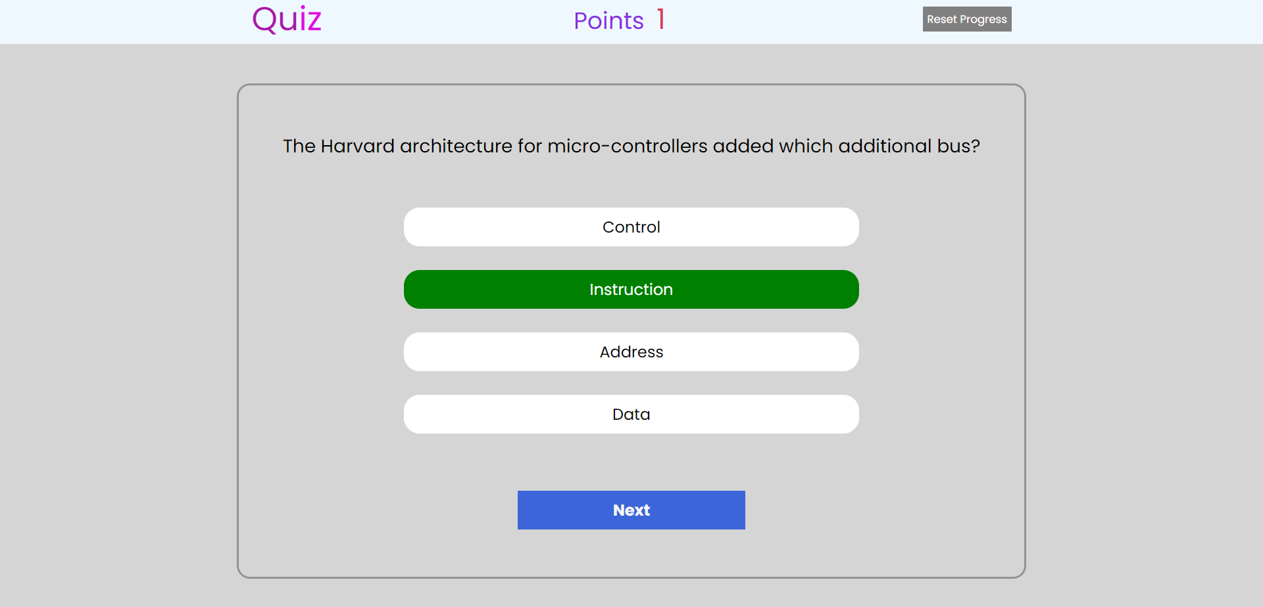This screenshot has width=1263, height=607.
Task: Click the Quiz title heading
Action: click(x=286, y=19)
